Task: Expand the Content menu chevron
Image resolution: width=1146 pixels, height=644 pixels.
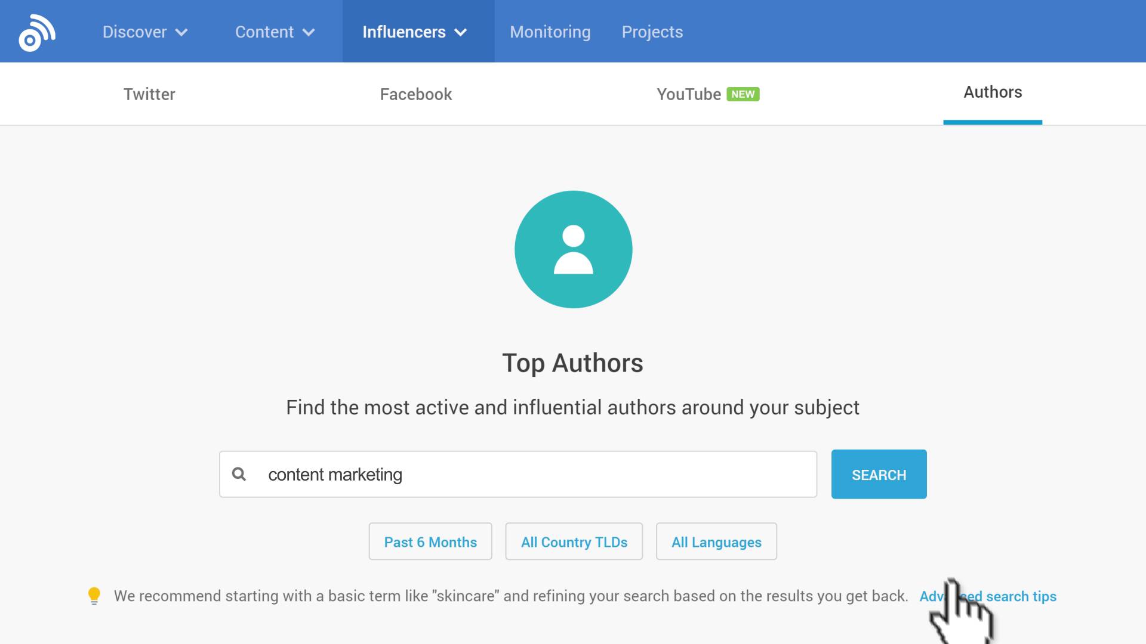Action: [x=309, y=32]
